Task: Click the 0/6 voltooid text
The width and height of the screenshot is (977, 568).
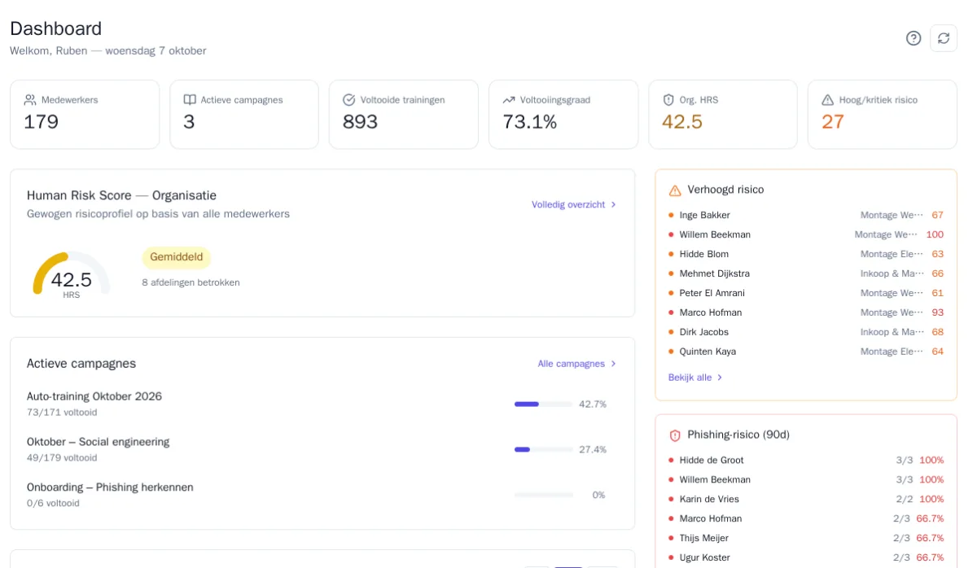Action: click(54, 504)
